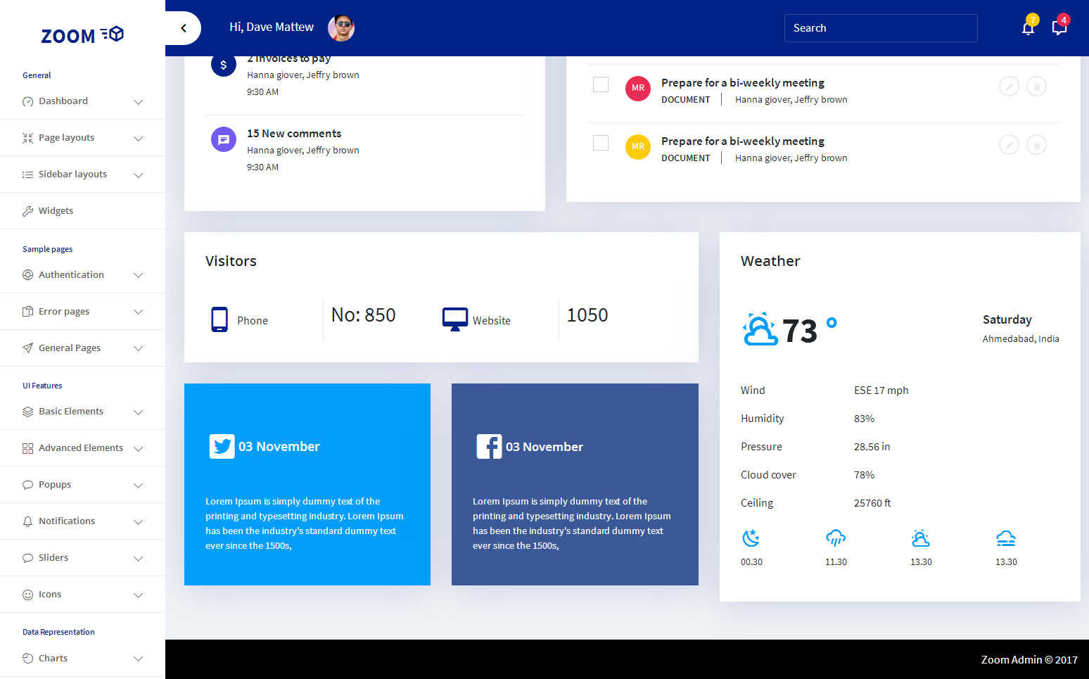
Task: Edit the yellow MR meeting task
Action: pos(1009,145)
